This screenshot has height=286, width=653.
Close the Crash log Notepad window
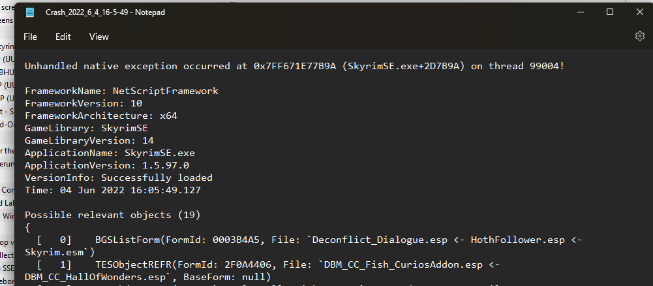[x=640, y=12]
